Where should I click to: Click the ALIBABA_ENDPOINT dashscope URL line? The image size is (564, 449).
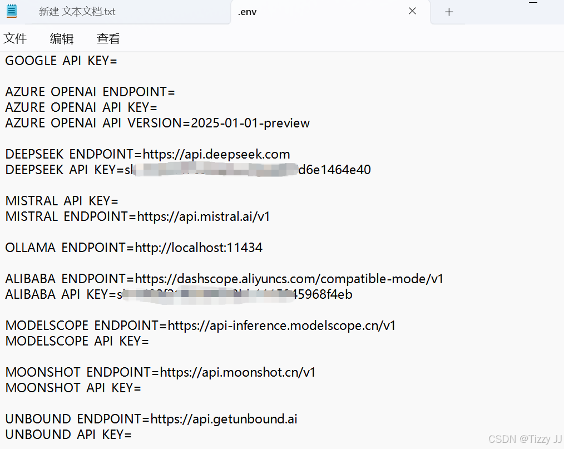click(224, 279)
